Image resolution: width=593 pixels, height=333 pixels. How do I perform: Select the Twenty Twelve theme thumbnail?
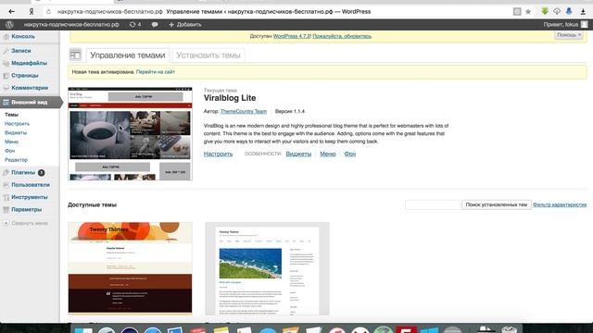coord(267,268)
